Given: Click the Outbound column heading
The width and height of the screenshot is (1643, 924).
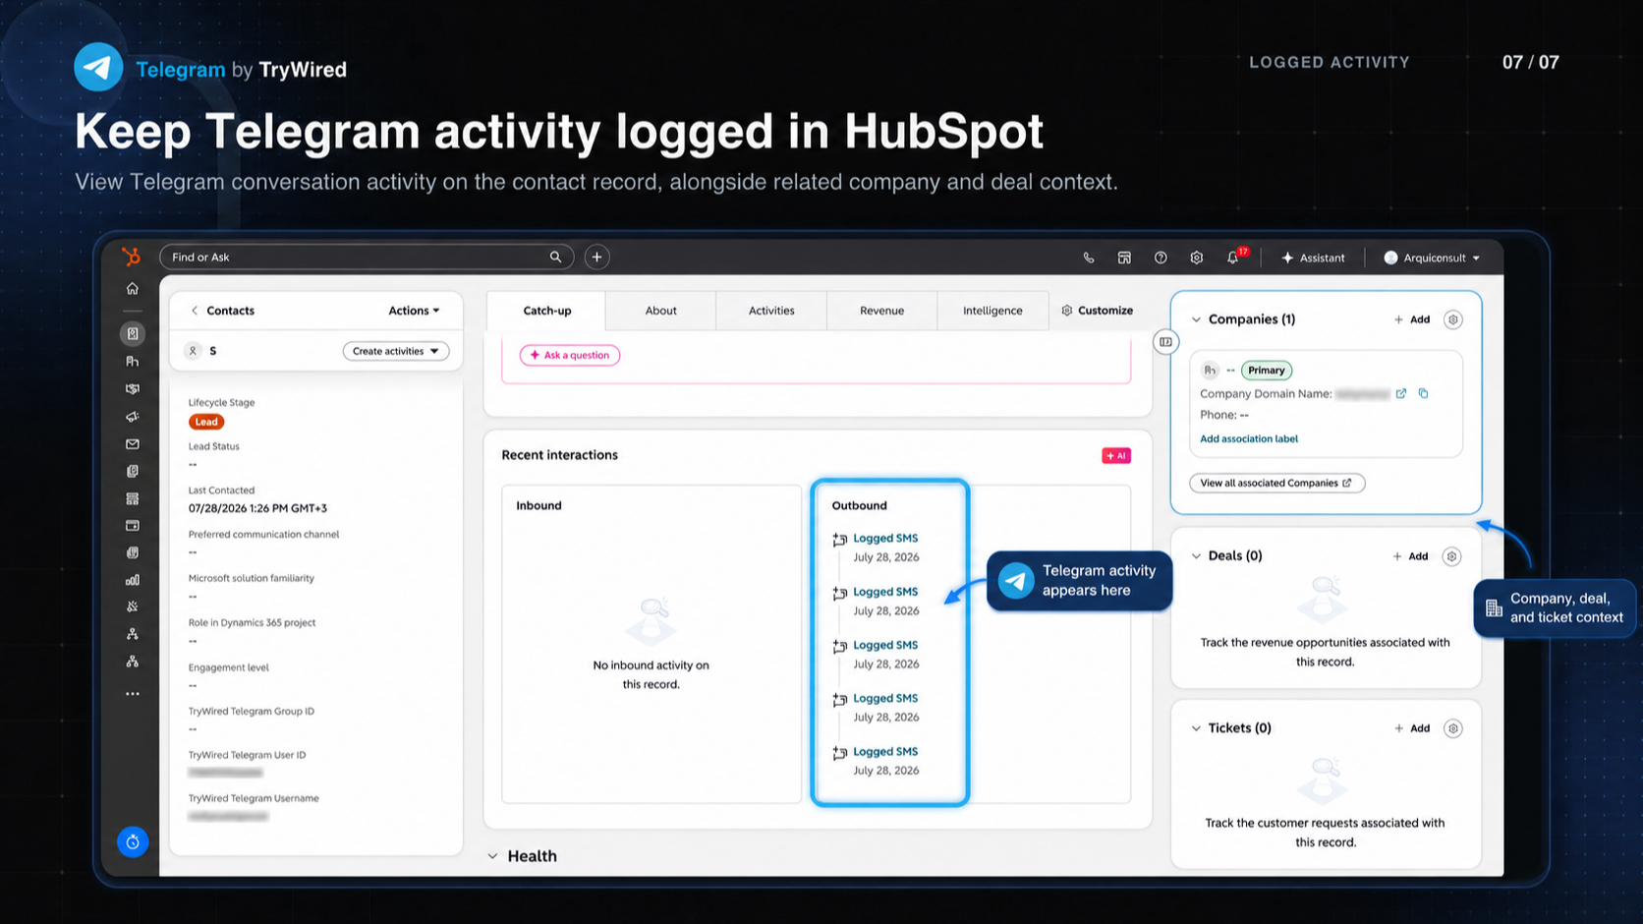Looking at the screenshot, I should [859, 505].
